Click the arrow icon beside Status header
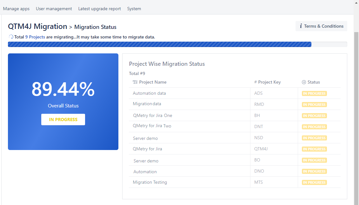 coord(304,82)
